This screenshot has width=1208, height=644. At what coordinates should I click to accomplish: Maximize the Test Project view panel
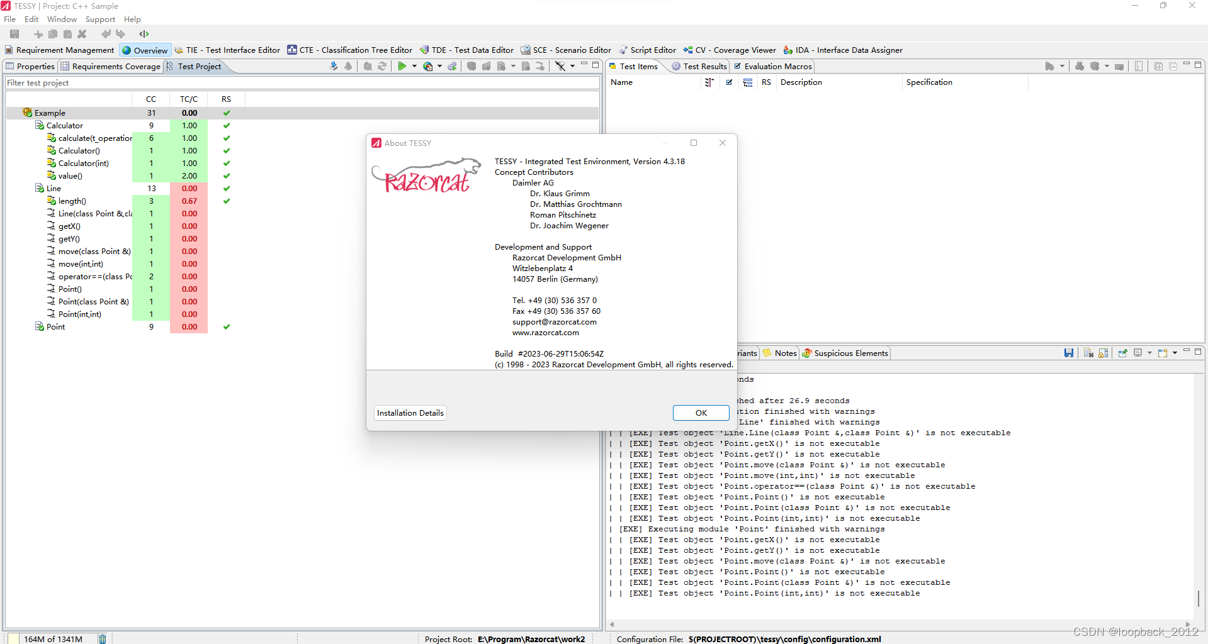pyautogui.click(x=596, y=65)
